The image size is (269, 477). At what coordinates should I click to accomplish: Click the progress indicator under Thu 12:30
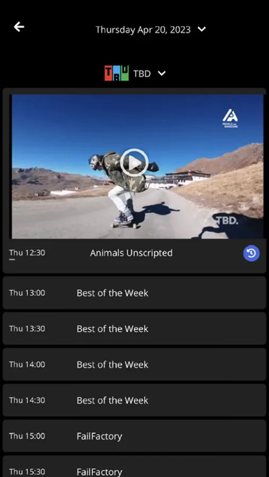coord(12,260)
